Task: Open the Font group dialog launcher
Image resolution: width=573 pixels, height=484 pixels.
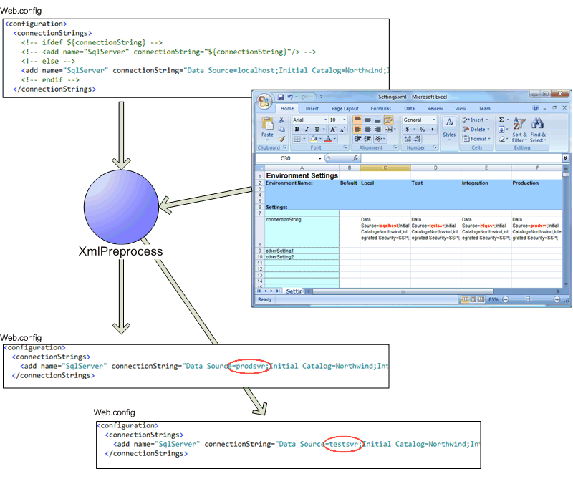Action: 345,147
